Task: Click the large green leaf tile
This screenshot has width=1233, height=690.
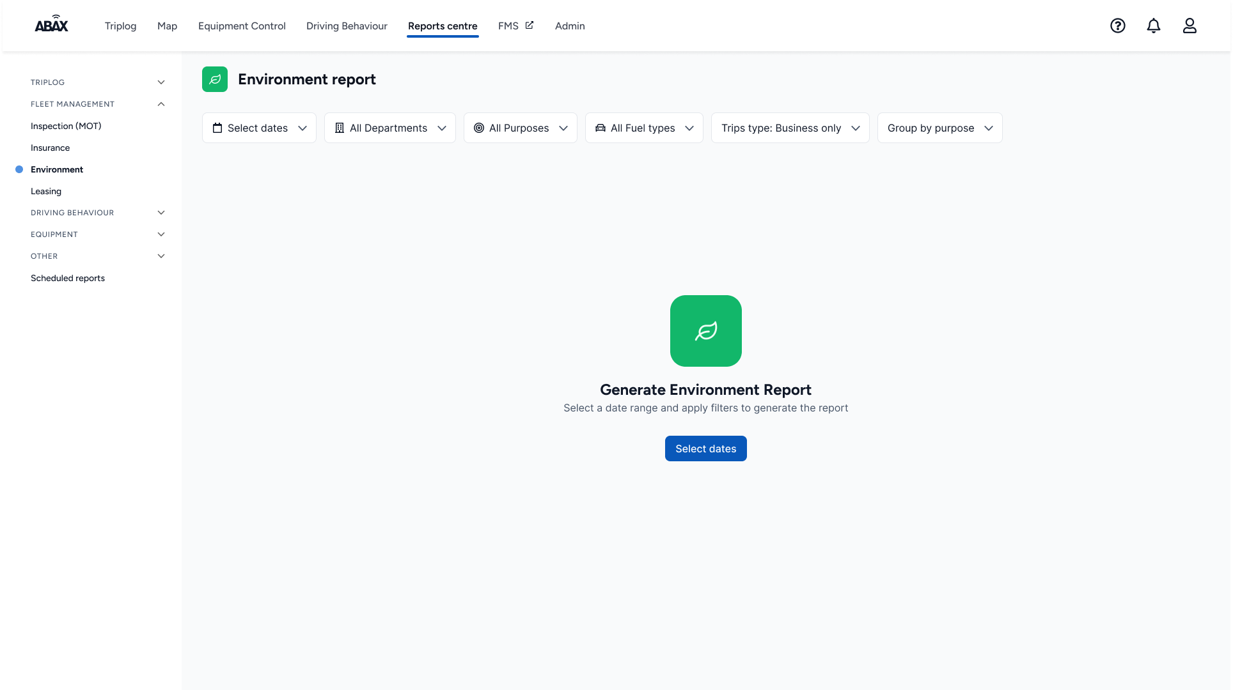Action: click(705, 331)
